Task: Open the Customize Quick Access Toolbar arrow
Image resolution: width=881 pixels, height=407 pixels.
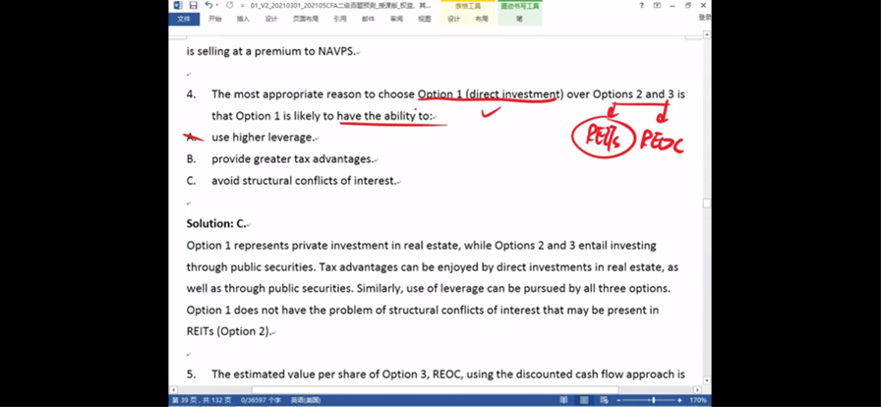Action: [243, 6]
